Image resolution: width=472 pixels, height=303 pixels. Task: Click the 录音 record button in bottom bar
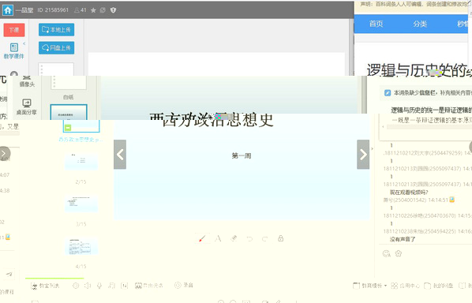(x=184, y=285)
